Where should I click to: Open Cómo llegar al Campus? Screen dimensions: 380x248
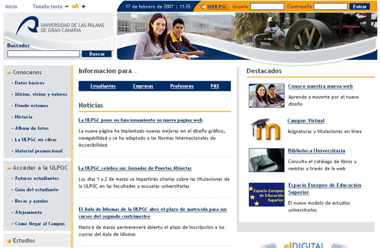click(x=40, y=224)
